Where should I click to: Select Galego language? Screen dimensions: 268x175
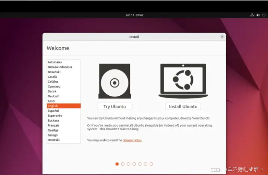[x=64, y=135]
